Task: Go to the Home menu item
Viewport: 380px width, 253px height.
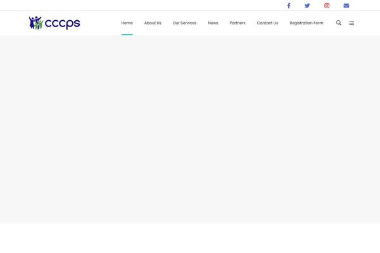Action: coord(127,23)
